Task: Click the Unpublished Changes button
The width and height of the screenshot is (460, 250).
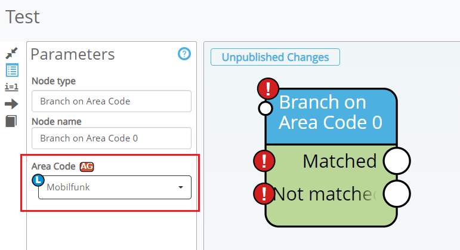Action: (275, 57)
